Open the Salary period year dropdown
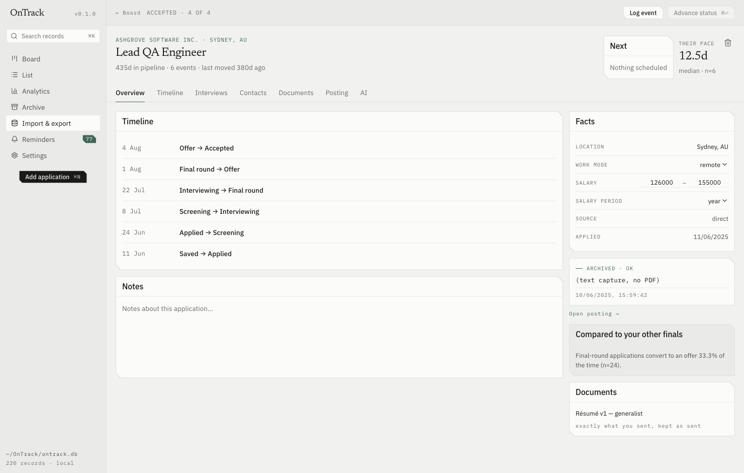Screen dimensions: 744x473 click(x=717, y=201)
